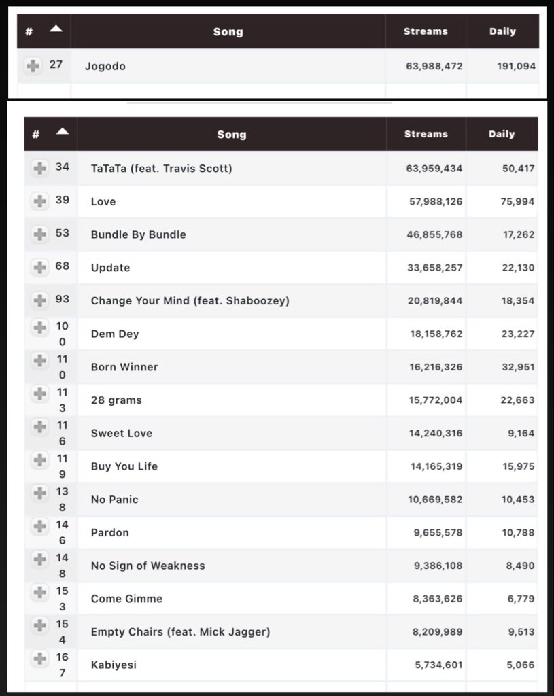Click the plus icon beside Dem Dey
This screenshot has height=696, width=554.
point(40,328)
